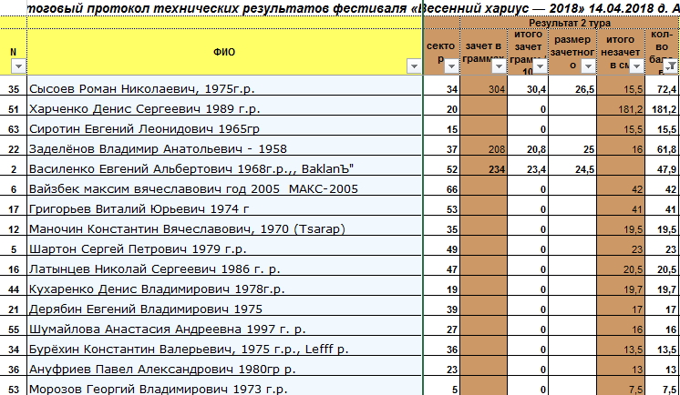Open the зачет в граммах filter dropdown
Viewport: 680px width, 395px height.
pyautogui.click(x=499, y=66)
